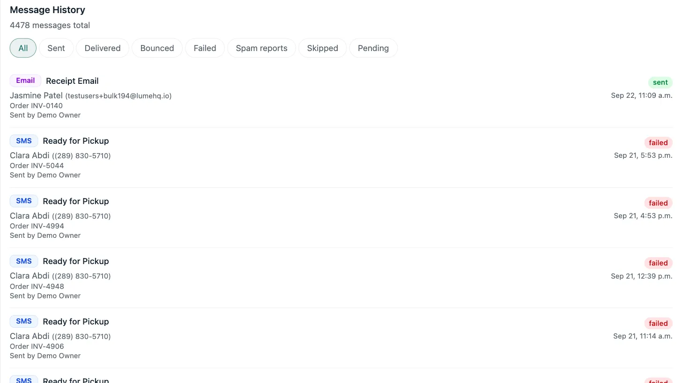Open Ready for Pickup message for INV-5044
Screen dimensions: 682x383
[x=76, y=141]
